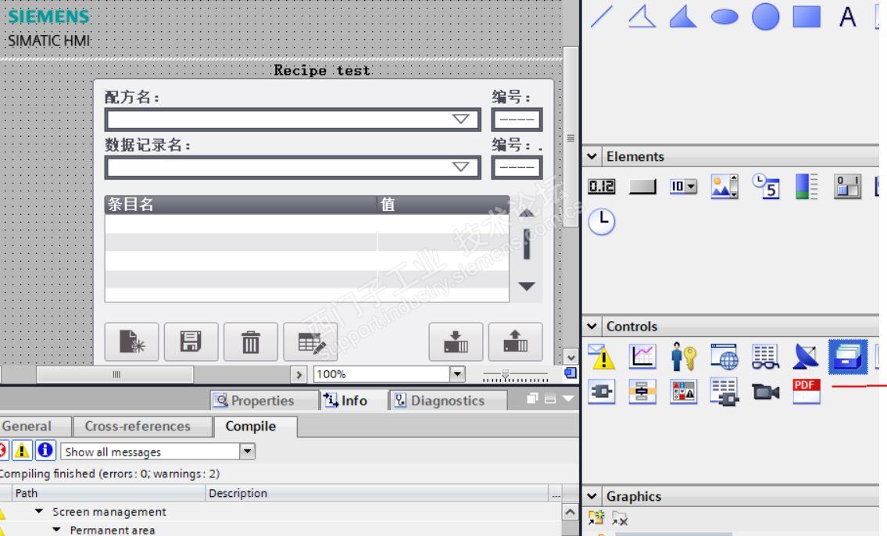
Task: Click the recipe table scroll down arrow
Action: click(527, 286)
